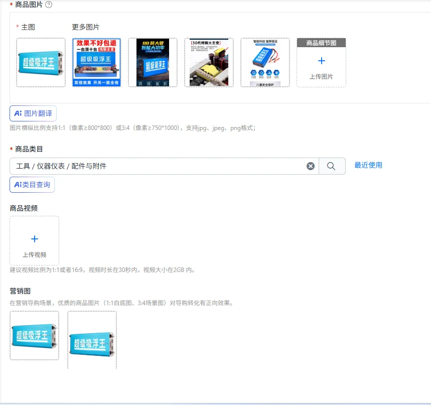Click the second tall marketing image
Image resolution: width=431 pixels, height=405 pixels.
pos(92,340)
